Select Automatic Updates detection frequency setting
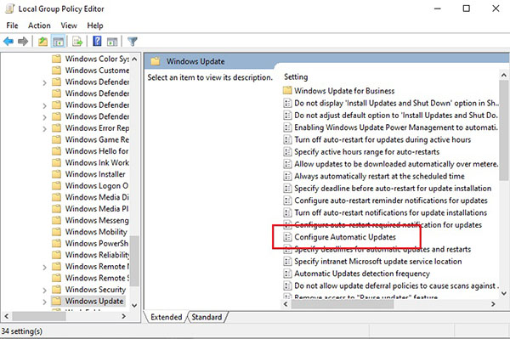 (x=357, y=274)
